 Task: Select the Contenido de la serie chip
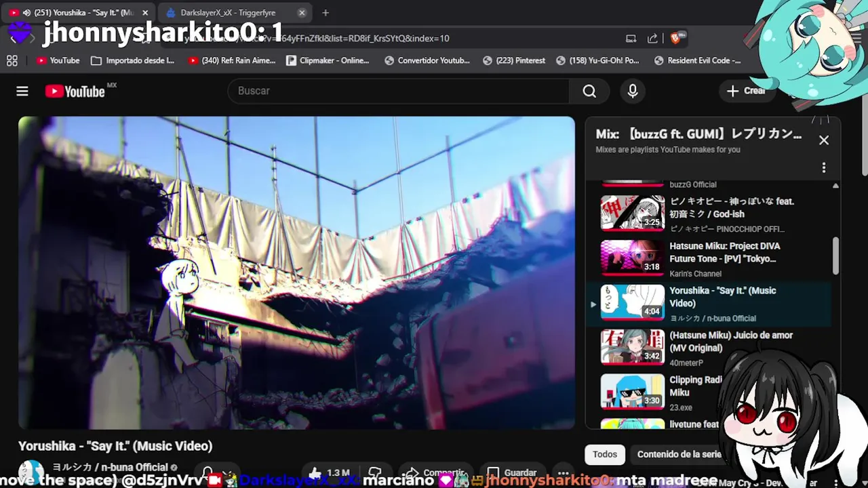pos(679,454)
